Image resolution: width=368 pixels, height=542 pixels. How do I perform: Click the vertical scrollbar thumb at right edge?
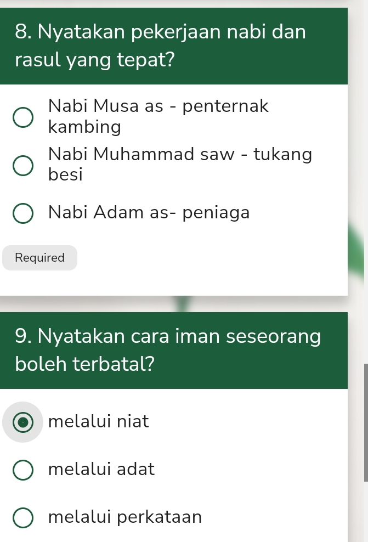tap(365, 422)
